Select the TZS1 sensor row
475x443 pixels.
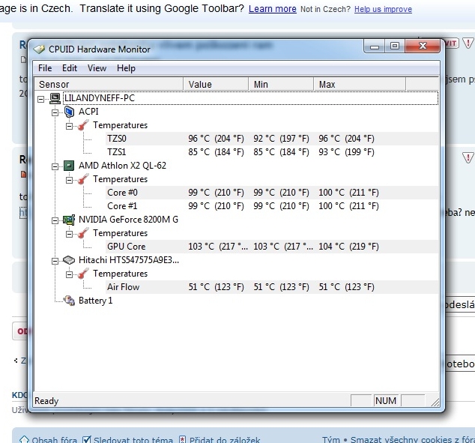(x=272, y=152)
